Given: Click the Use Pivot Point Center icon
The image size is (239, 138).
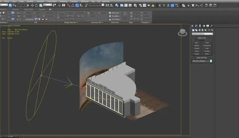Looking at the screenshot, I should (x=55, y=5).
